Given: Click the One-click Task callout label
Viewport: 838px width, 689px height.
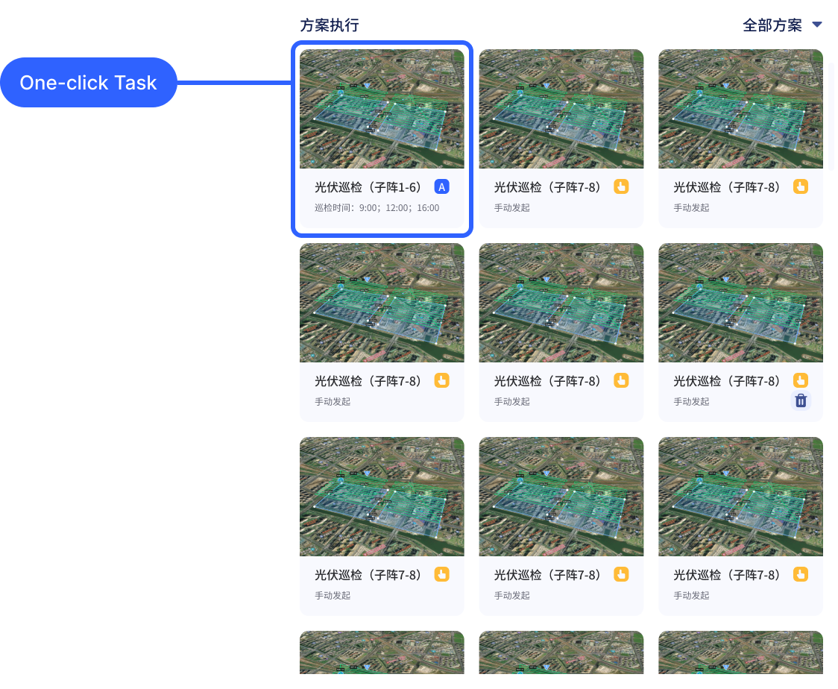Looking at the screenshot, I should 88,83.
